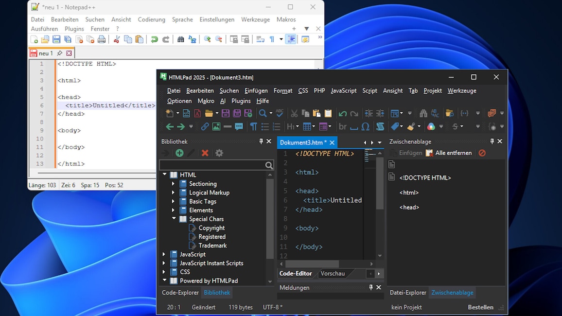Collapse the Special Chars node

click(174, 219)
